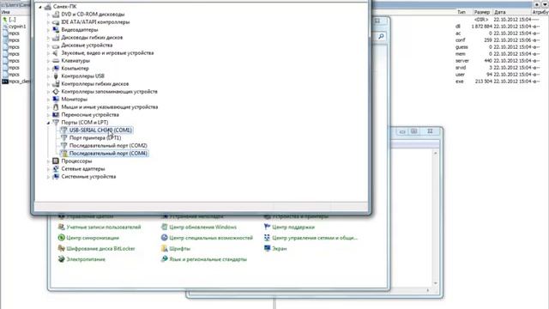Select the USB-SERIAL CH340 (COM1) port icon
Image resolution: width=549 pixels, height=309 pixels.
tap(63, 130)
